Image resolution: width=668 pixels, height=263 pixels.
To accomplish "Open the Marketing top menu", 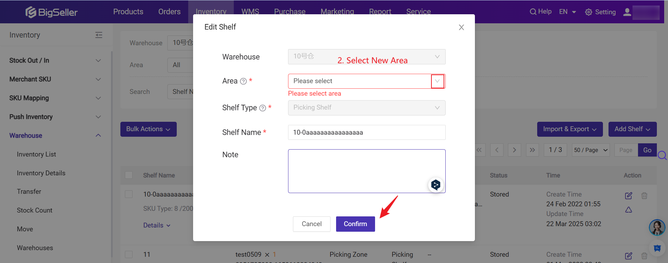I will pos(337,12).
